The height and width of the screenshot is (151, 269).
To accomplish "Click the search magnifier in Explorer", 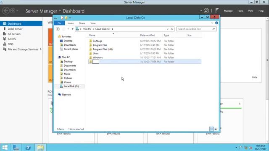I will (x=214, y=29).
